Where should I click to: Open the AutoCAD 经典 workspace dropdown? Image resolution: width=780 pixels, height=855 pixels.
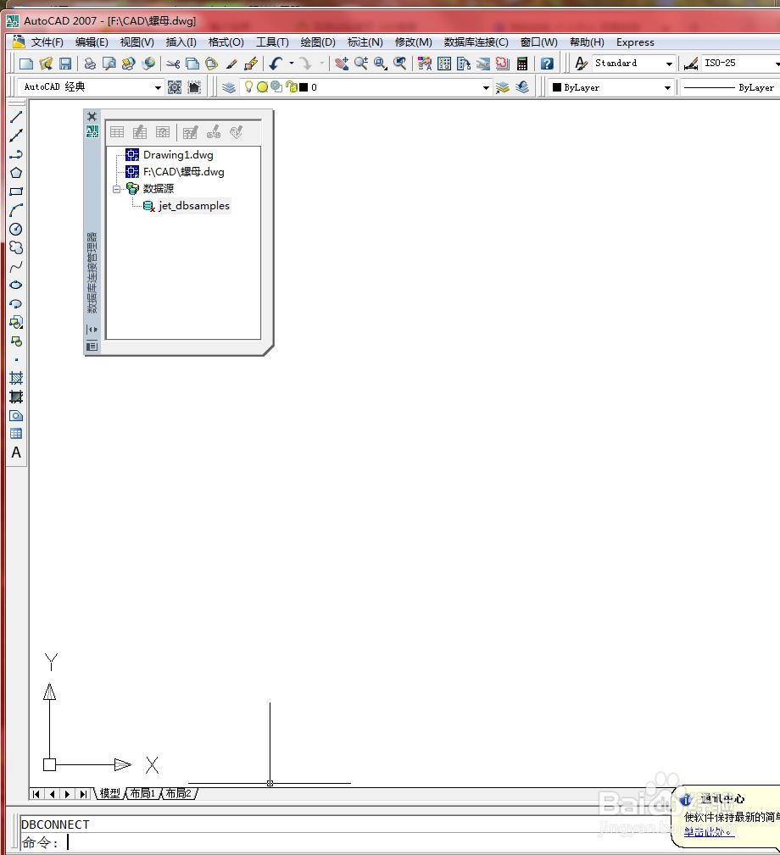[158, 87]
